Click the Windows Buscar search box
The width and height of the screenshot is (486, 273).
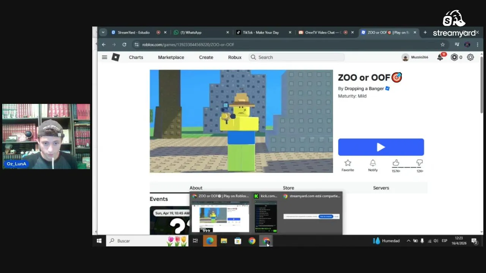147,241
